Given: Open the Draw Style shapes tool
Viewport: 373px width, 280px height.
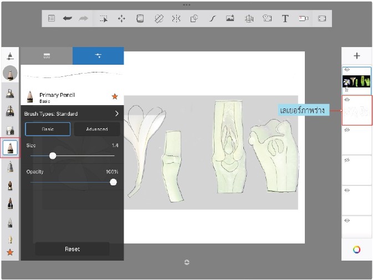Looking at the screenshot, I should pos(194,18).
